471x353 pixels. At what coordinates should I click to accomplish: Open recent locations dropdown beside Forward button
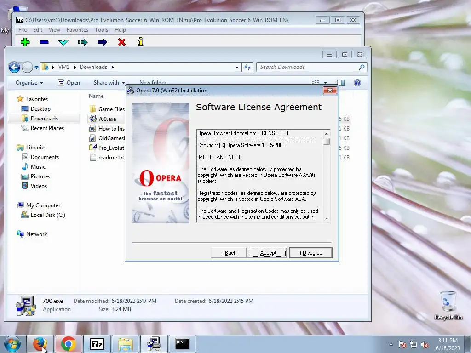coord(36,68)
